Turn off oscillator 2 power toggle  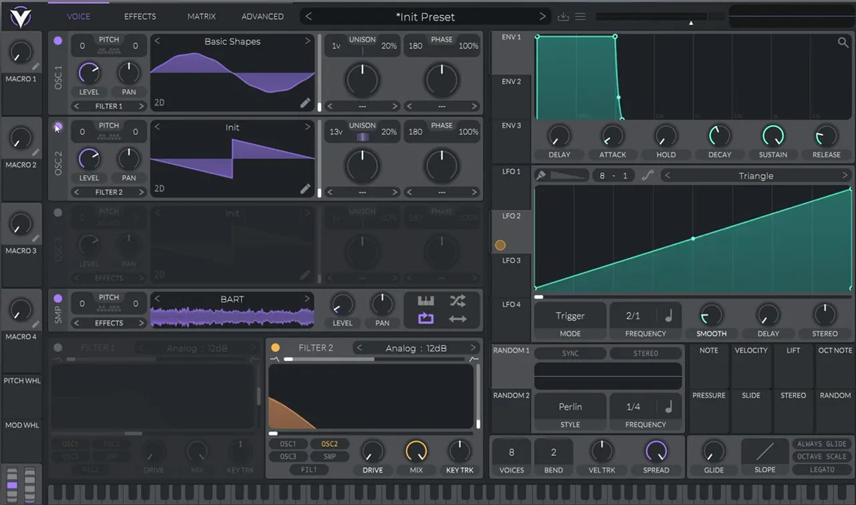coord(58,127)
